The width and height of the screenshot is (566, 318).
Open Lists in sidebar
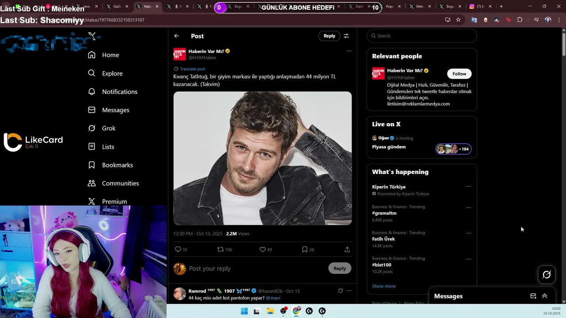pyautogui.click(x=101, y=147)
